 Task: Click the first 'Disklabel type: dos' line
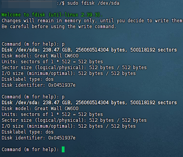(27, 79)
